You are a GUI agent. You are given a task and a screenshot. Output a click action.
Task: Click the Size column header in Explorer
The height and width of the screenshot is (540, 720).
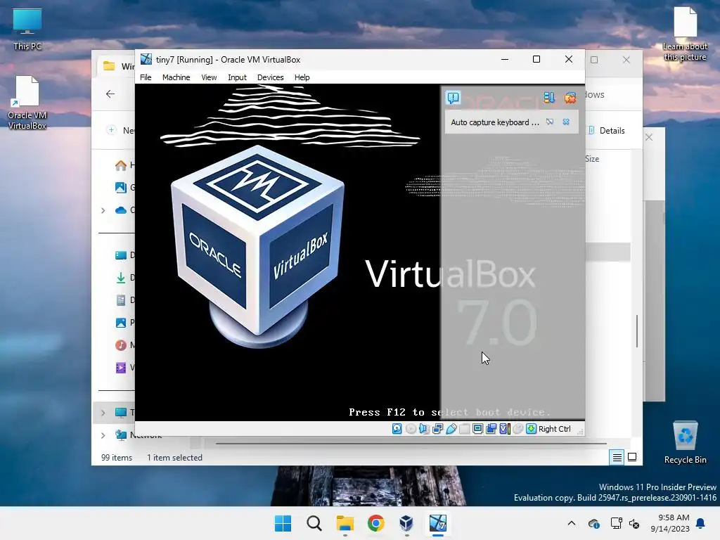[x=592, y=159]
